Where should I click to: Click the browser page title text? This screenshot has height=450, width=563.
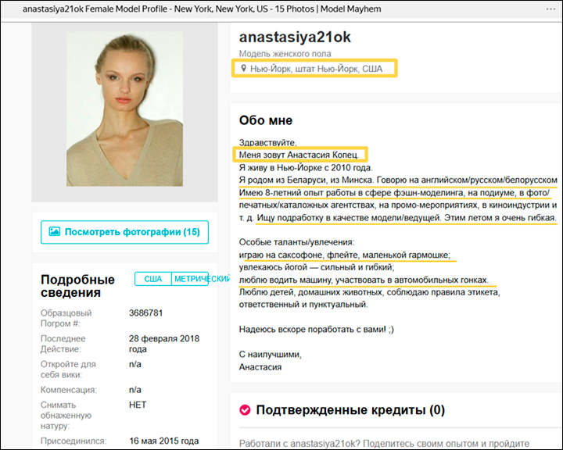[202, 9]
